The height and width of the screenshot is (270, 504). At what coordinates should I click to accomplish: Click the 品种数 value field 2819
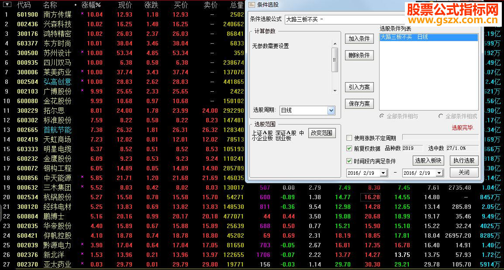pyautogui.click(x=413, y=149)
